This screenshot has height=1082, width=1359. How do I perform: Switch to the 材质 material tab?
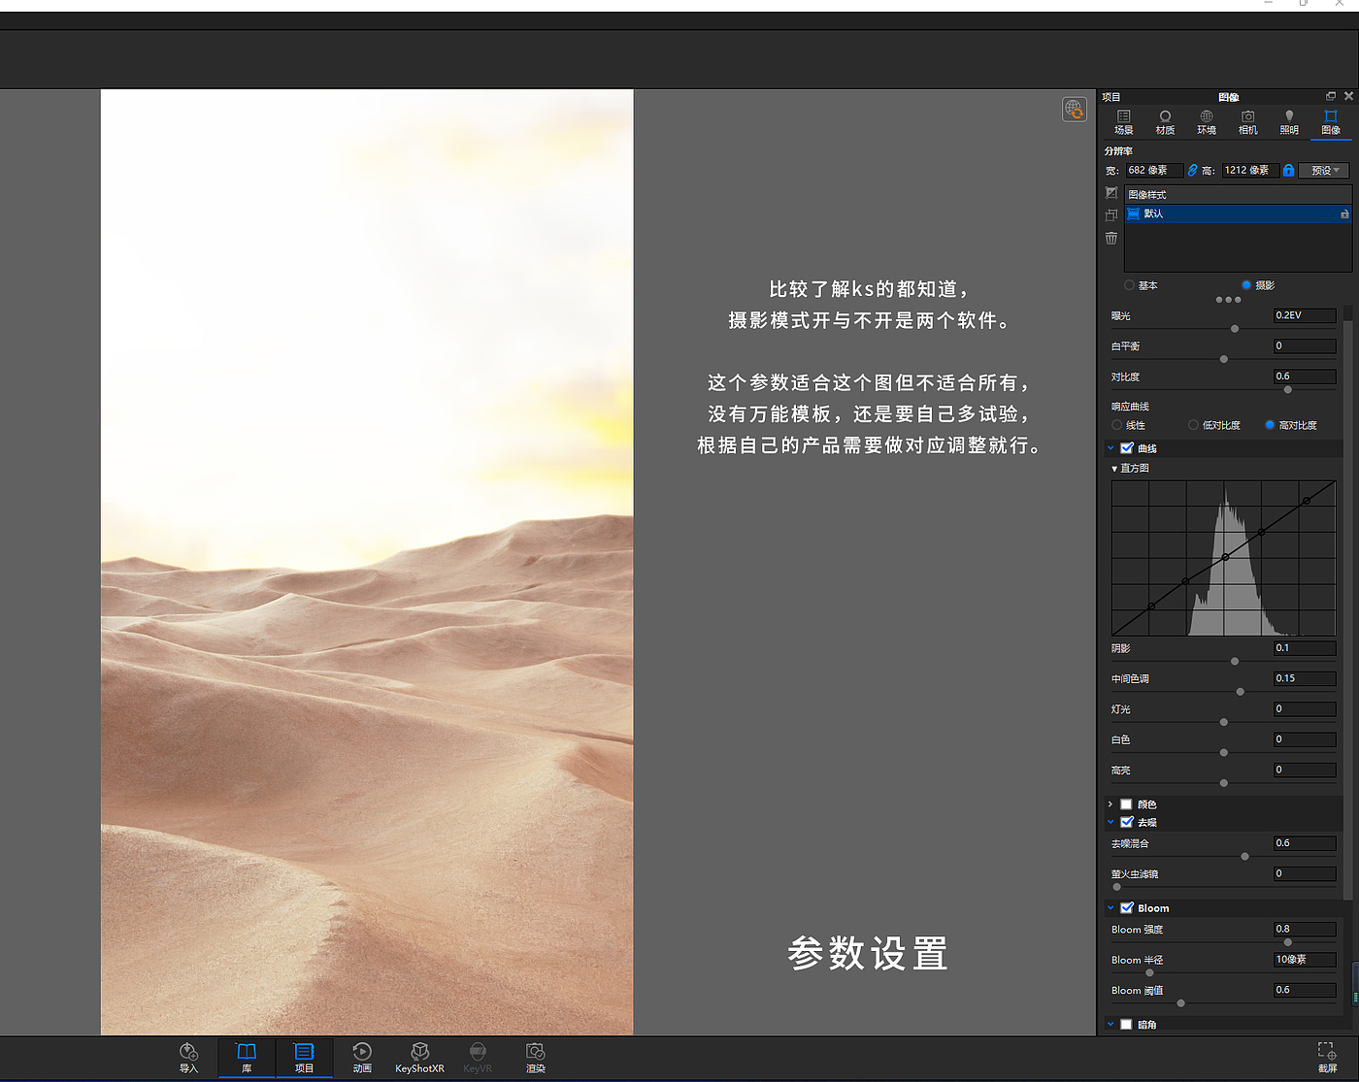point(1165,122)
